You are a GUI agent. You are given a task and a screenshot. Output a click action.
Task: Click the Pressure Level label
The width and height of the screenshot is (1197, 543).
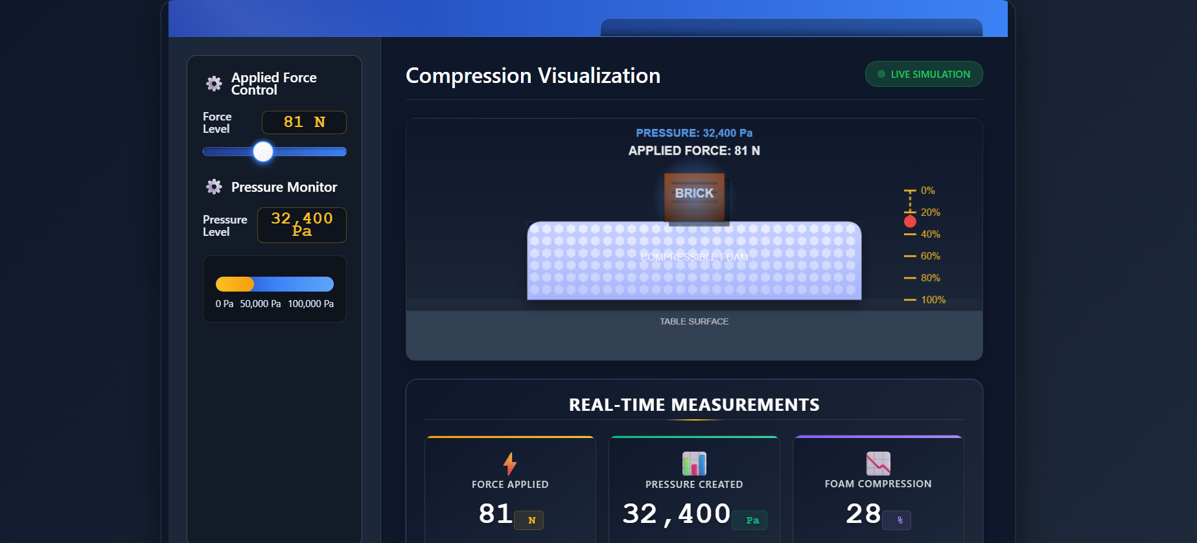225,226
